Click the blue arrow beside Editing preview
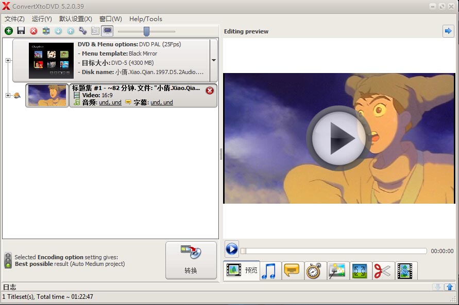 click(448, 31)
